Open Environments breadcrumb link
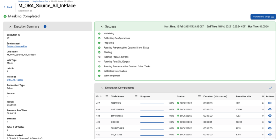The width and height of the screenshot is (279, 139). (24, 1)
